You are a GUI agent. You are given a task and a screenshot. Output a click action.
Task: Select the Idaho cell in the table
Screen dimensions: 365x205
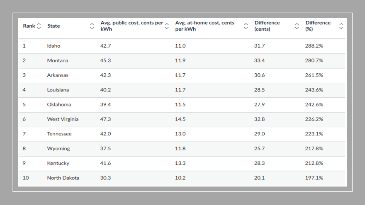click(54, 46)
